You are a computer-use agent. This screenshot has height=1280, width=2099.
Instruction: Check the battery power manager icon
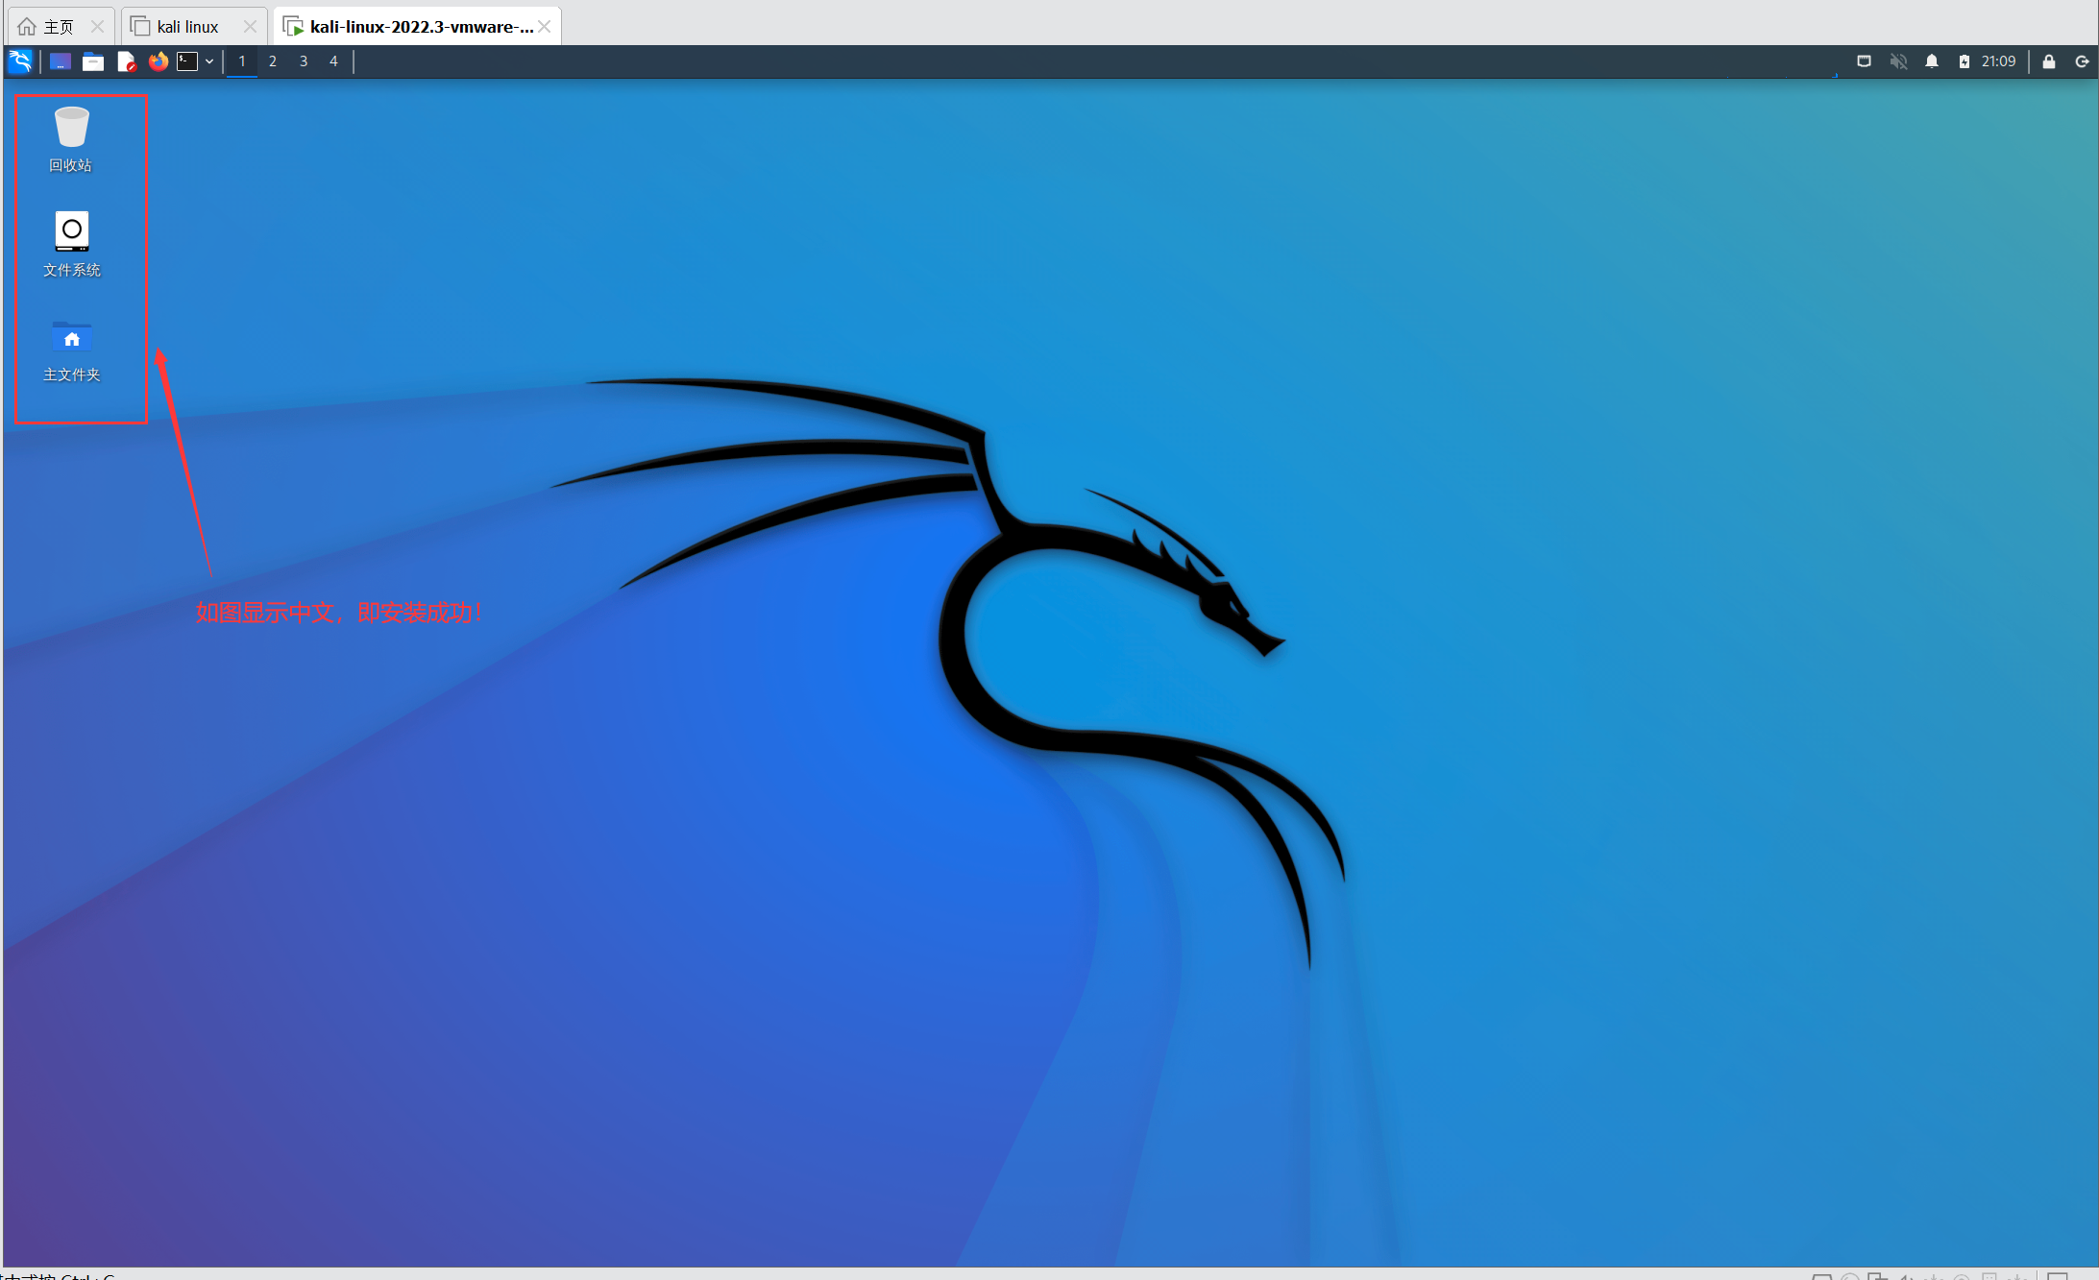(1965, 61)
